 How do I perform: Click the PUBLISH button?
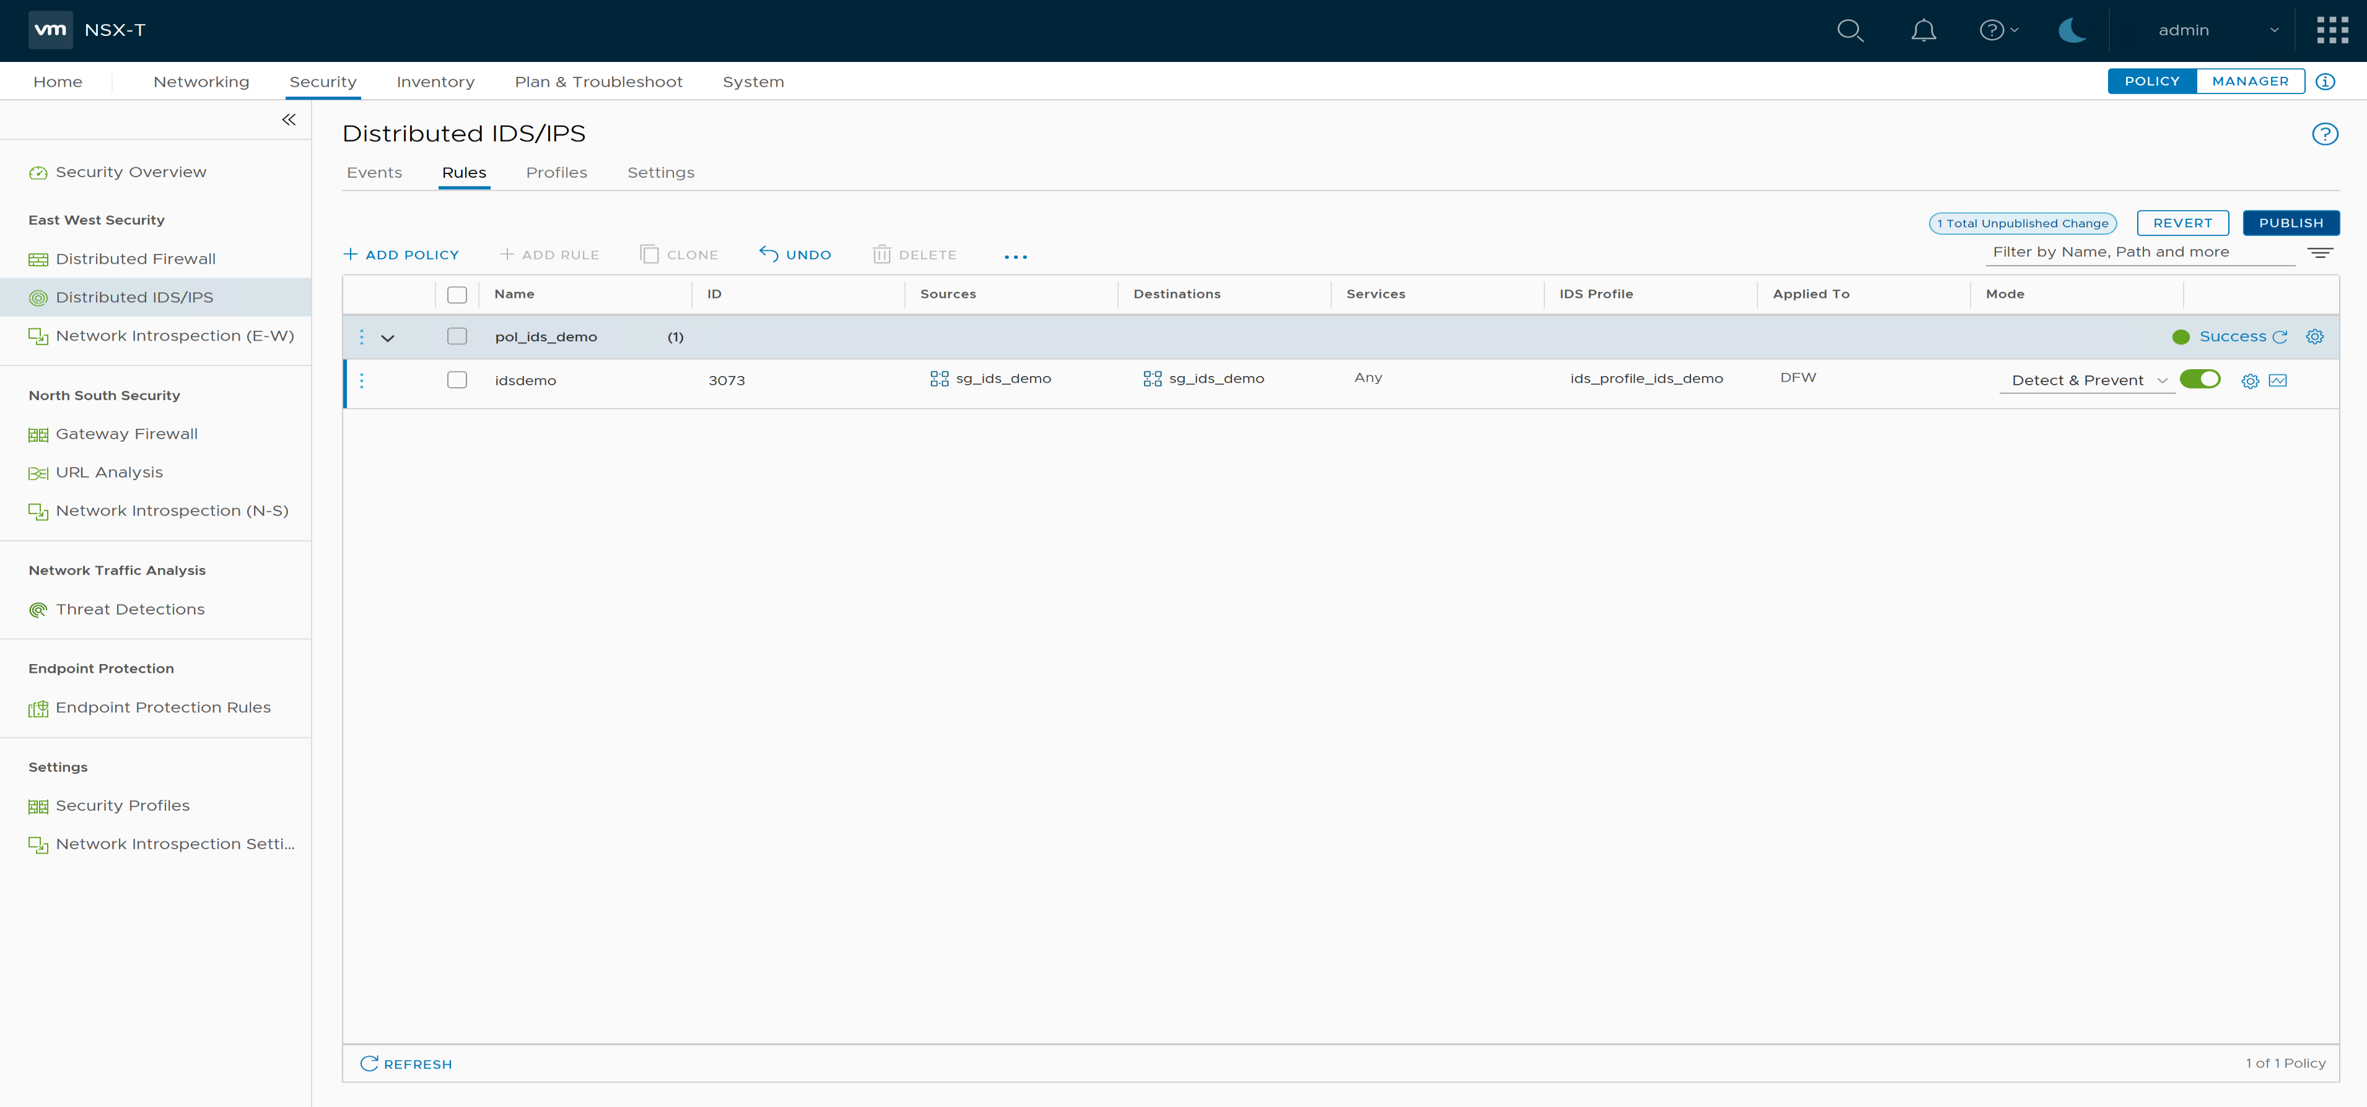[2291, 223]
